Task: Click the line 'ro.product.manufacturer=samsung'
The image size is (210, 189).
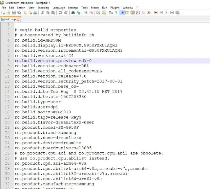Action: tap(54, 184)
